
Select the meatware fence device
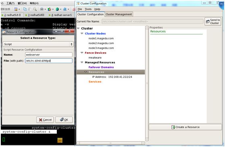click(x=95, y=58)
